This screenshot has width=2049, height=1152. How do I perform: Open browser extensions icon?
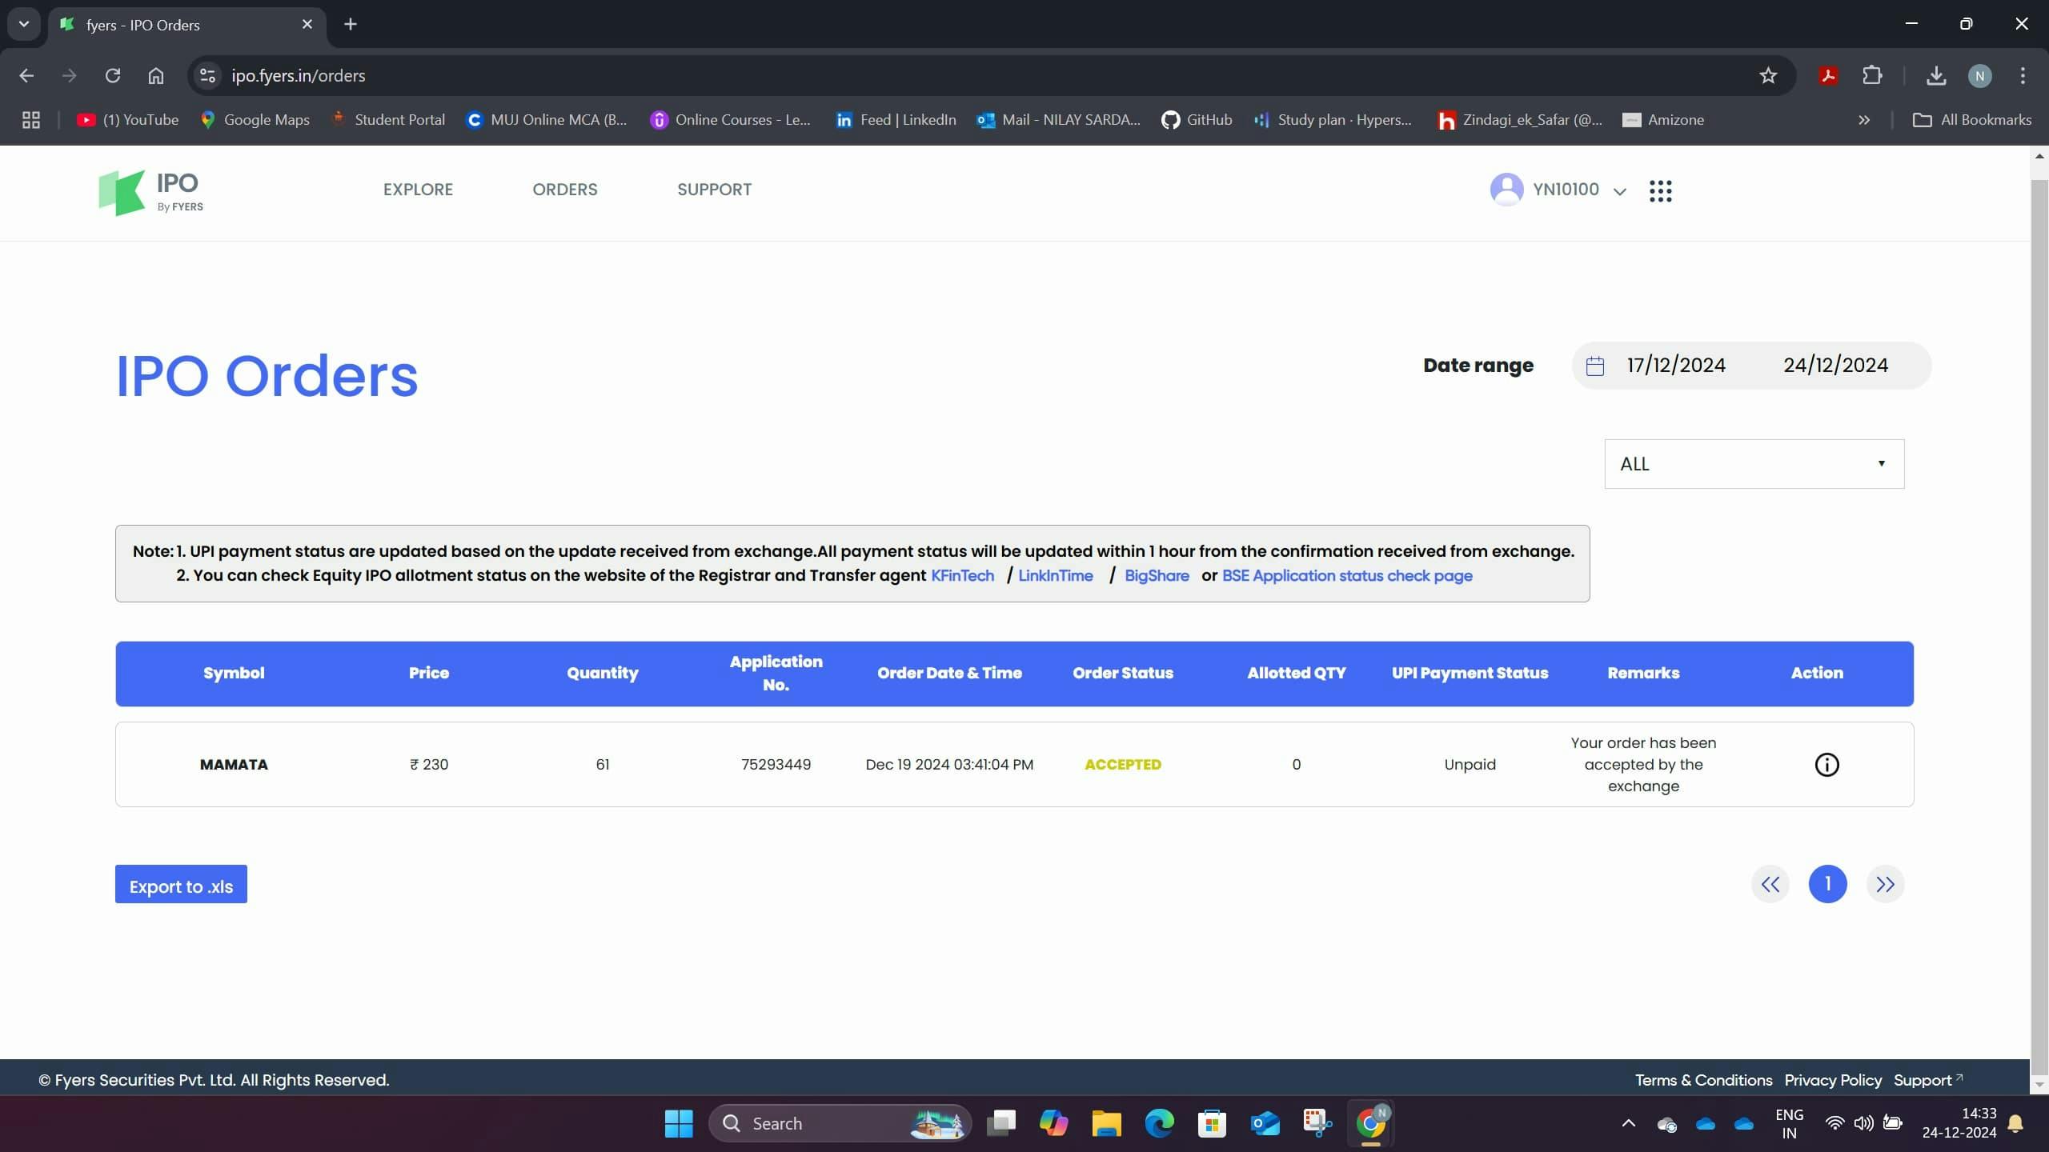1873,75
